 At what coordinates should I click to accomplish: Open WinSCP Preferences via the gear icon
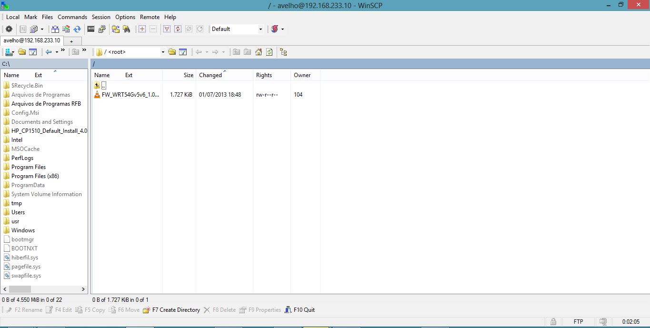(9, 29)
